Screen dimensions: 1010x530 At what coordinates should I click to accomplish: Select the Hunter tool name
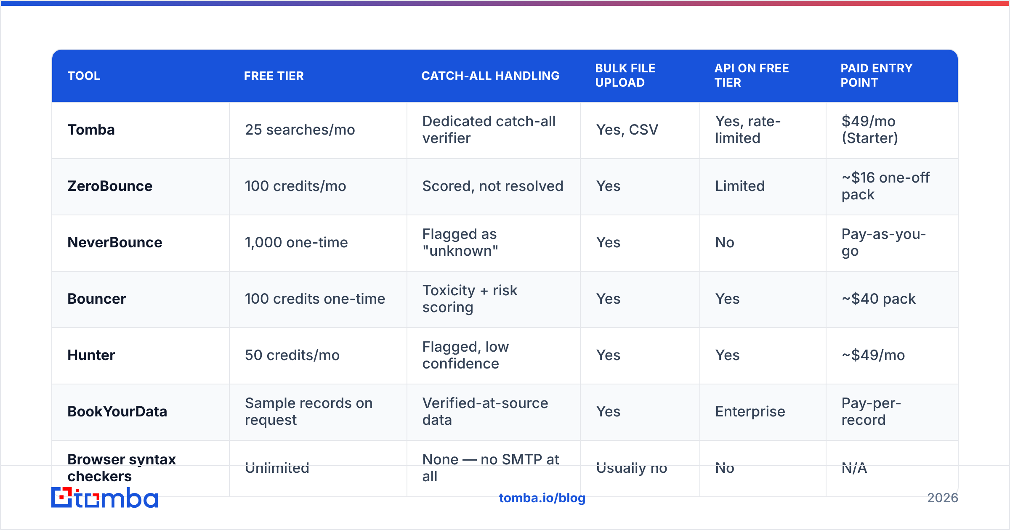(91, 355)
